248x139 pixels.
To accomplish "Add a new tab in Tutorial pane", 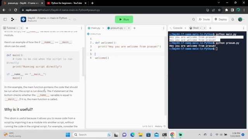I will point(27,28).
